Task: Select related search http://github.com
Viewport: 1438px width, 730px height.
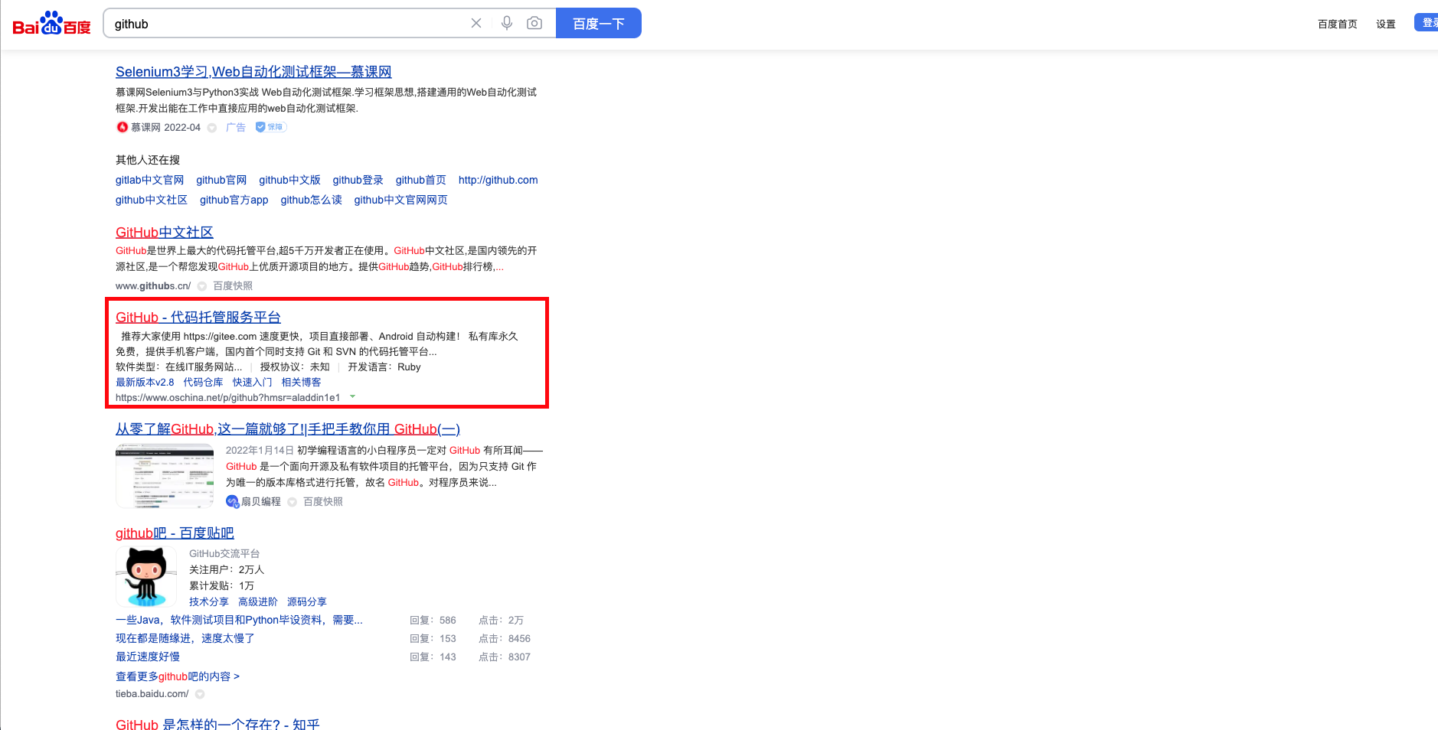Action: tap(498, 180)
